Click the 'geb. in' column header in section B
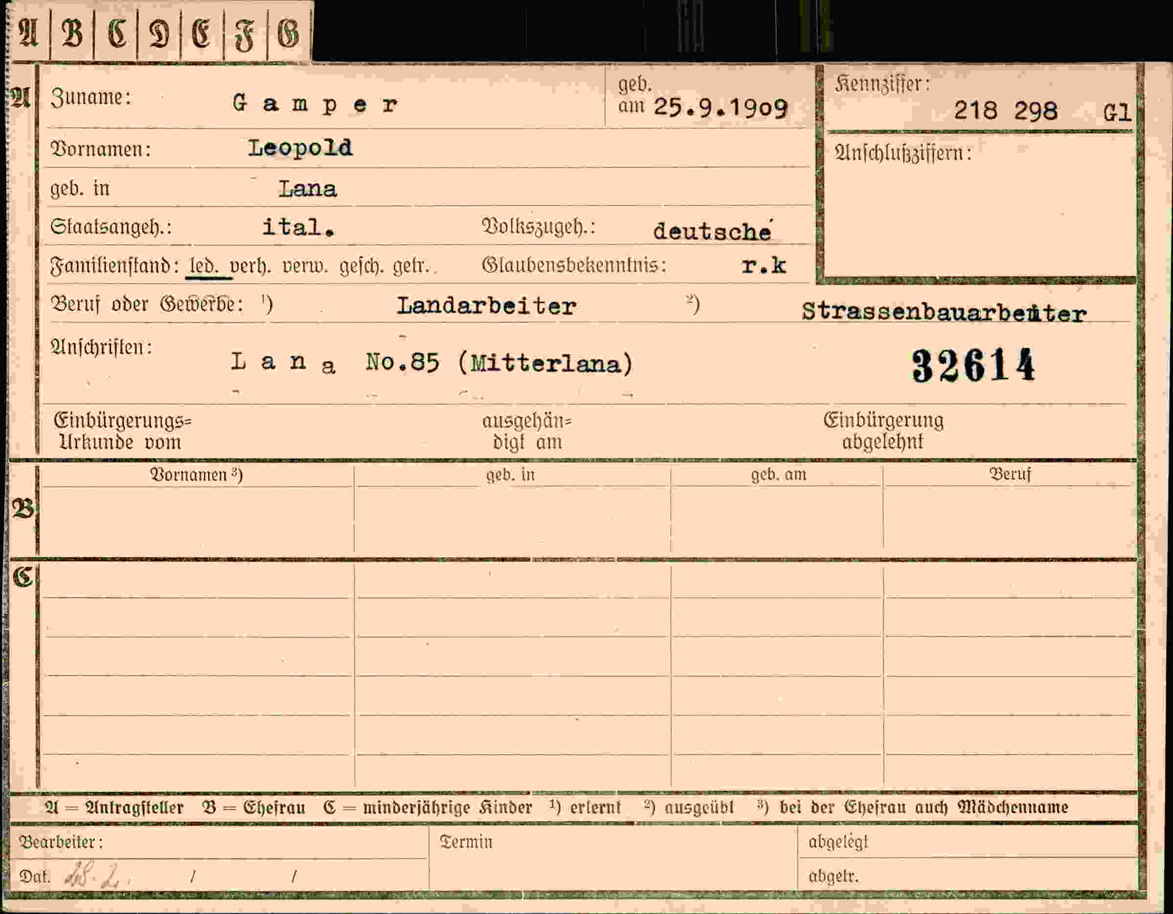 pos(510,475)
